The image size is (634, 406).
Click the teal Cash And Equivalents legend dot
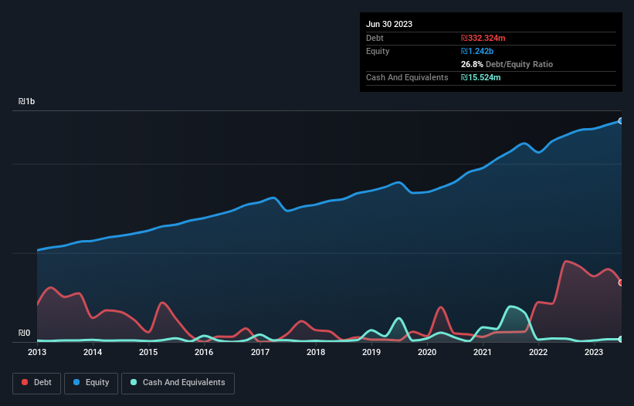click(x=134, y=382)
